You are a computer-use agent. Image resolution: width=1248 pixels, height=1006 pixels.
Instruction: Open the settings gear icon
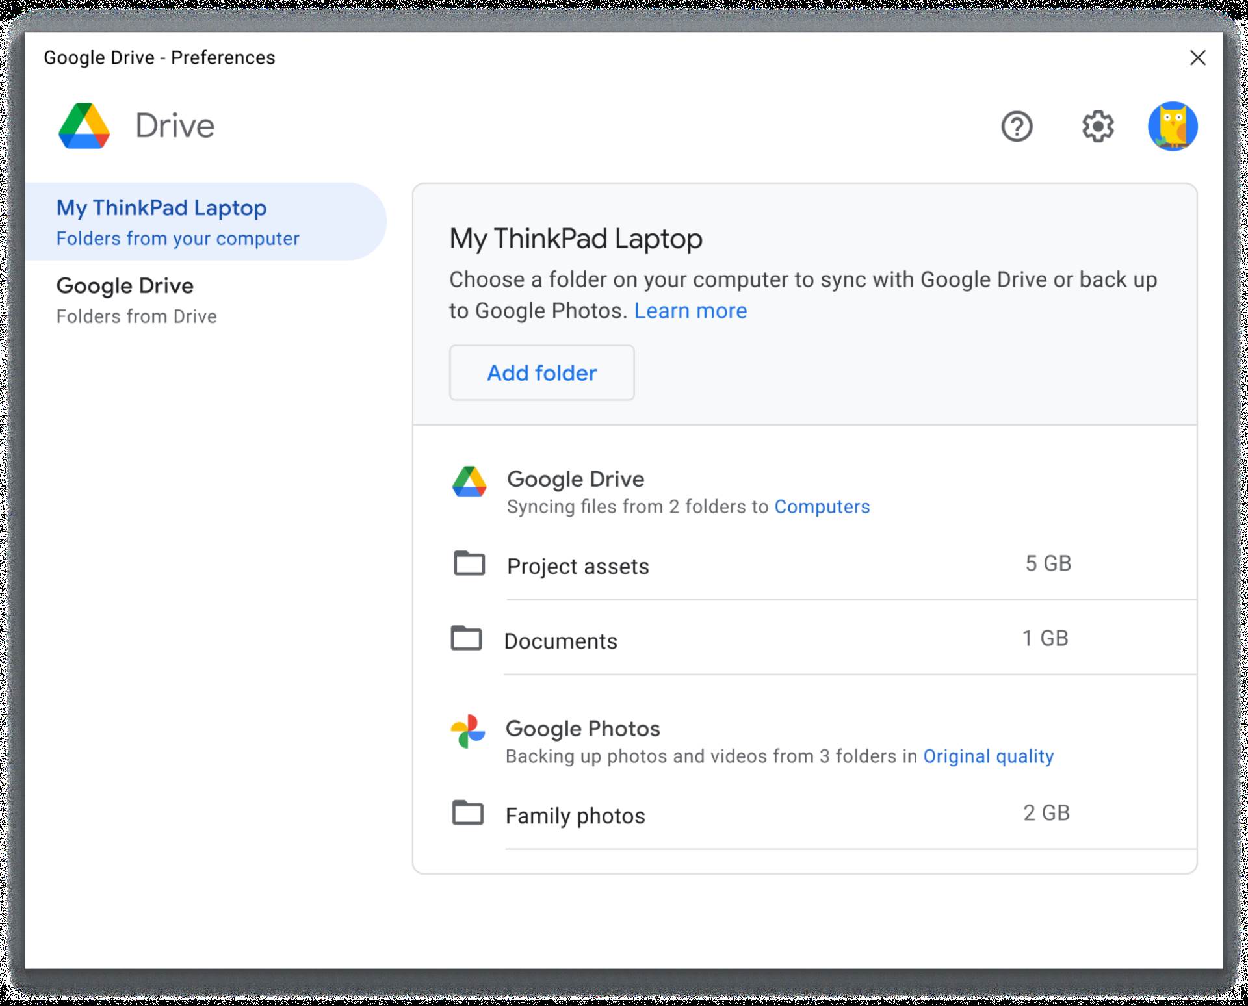tap(1098, 126)
